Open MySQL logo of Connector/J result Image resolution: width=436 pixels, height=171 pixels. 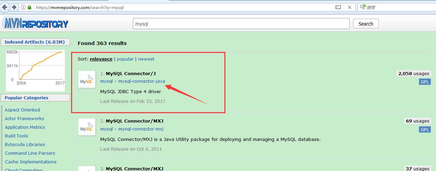click(87, 80)
